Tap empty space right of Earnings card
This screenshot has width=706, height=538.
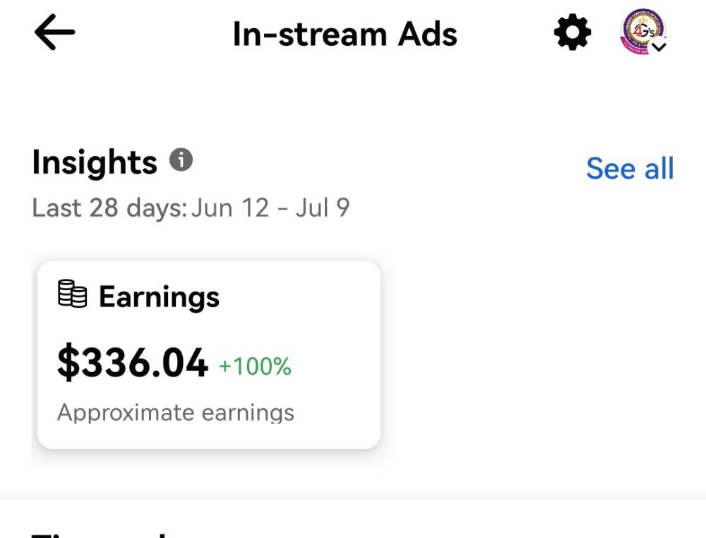coord(540,354)
